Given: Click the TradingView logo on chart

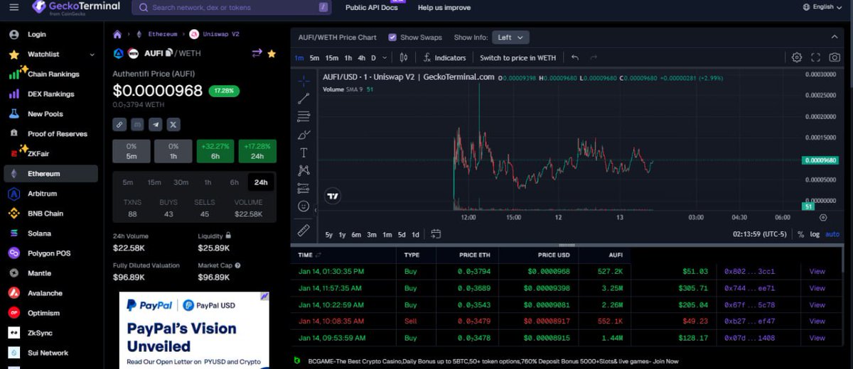Looking at the screenshot, I should pos(332,196).
